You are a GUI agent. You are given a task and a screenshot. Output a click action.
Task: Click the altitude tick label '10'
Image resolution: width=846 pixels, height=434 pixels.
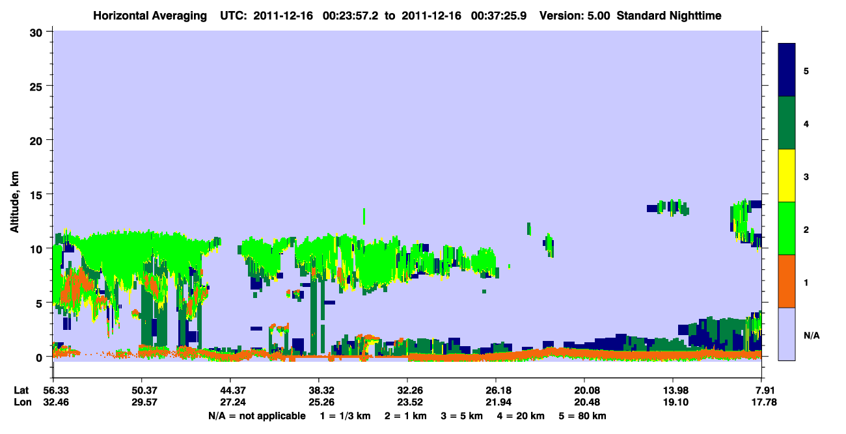pyautogui.click(x=38, y=249)
